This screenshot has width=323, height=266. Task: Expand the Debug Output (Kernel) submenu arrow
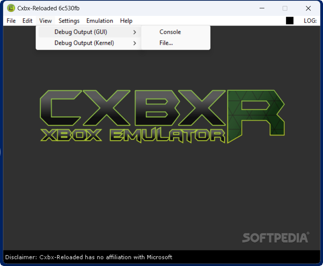coord(134,43)
